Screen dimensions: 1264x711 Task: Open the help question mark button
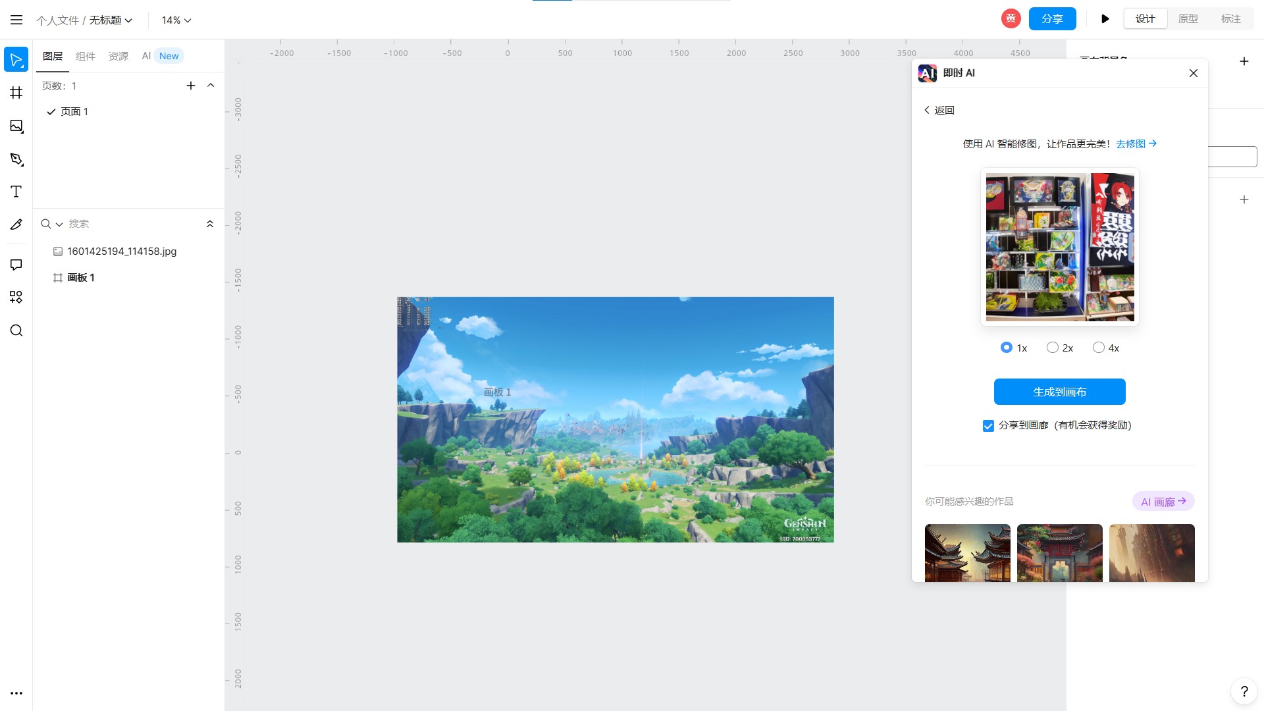1244,691
